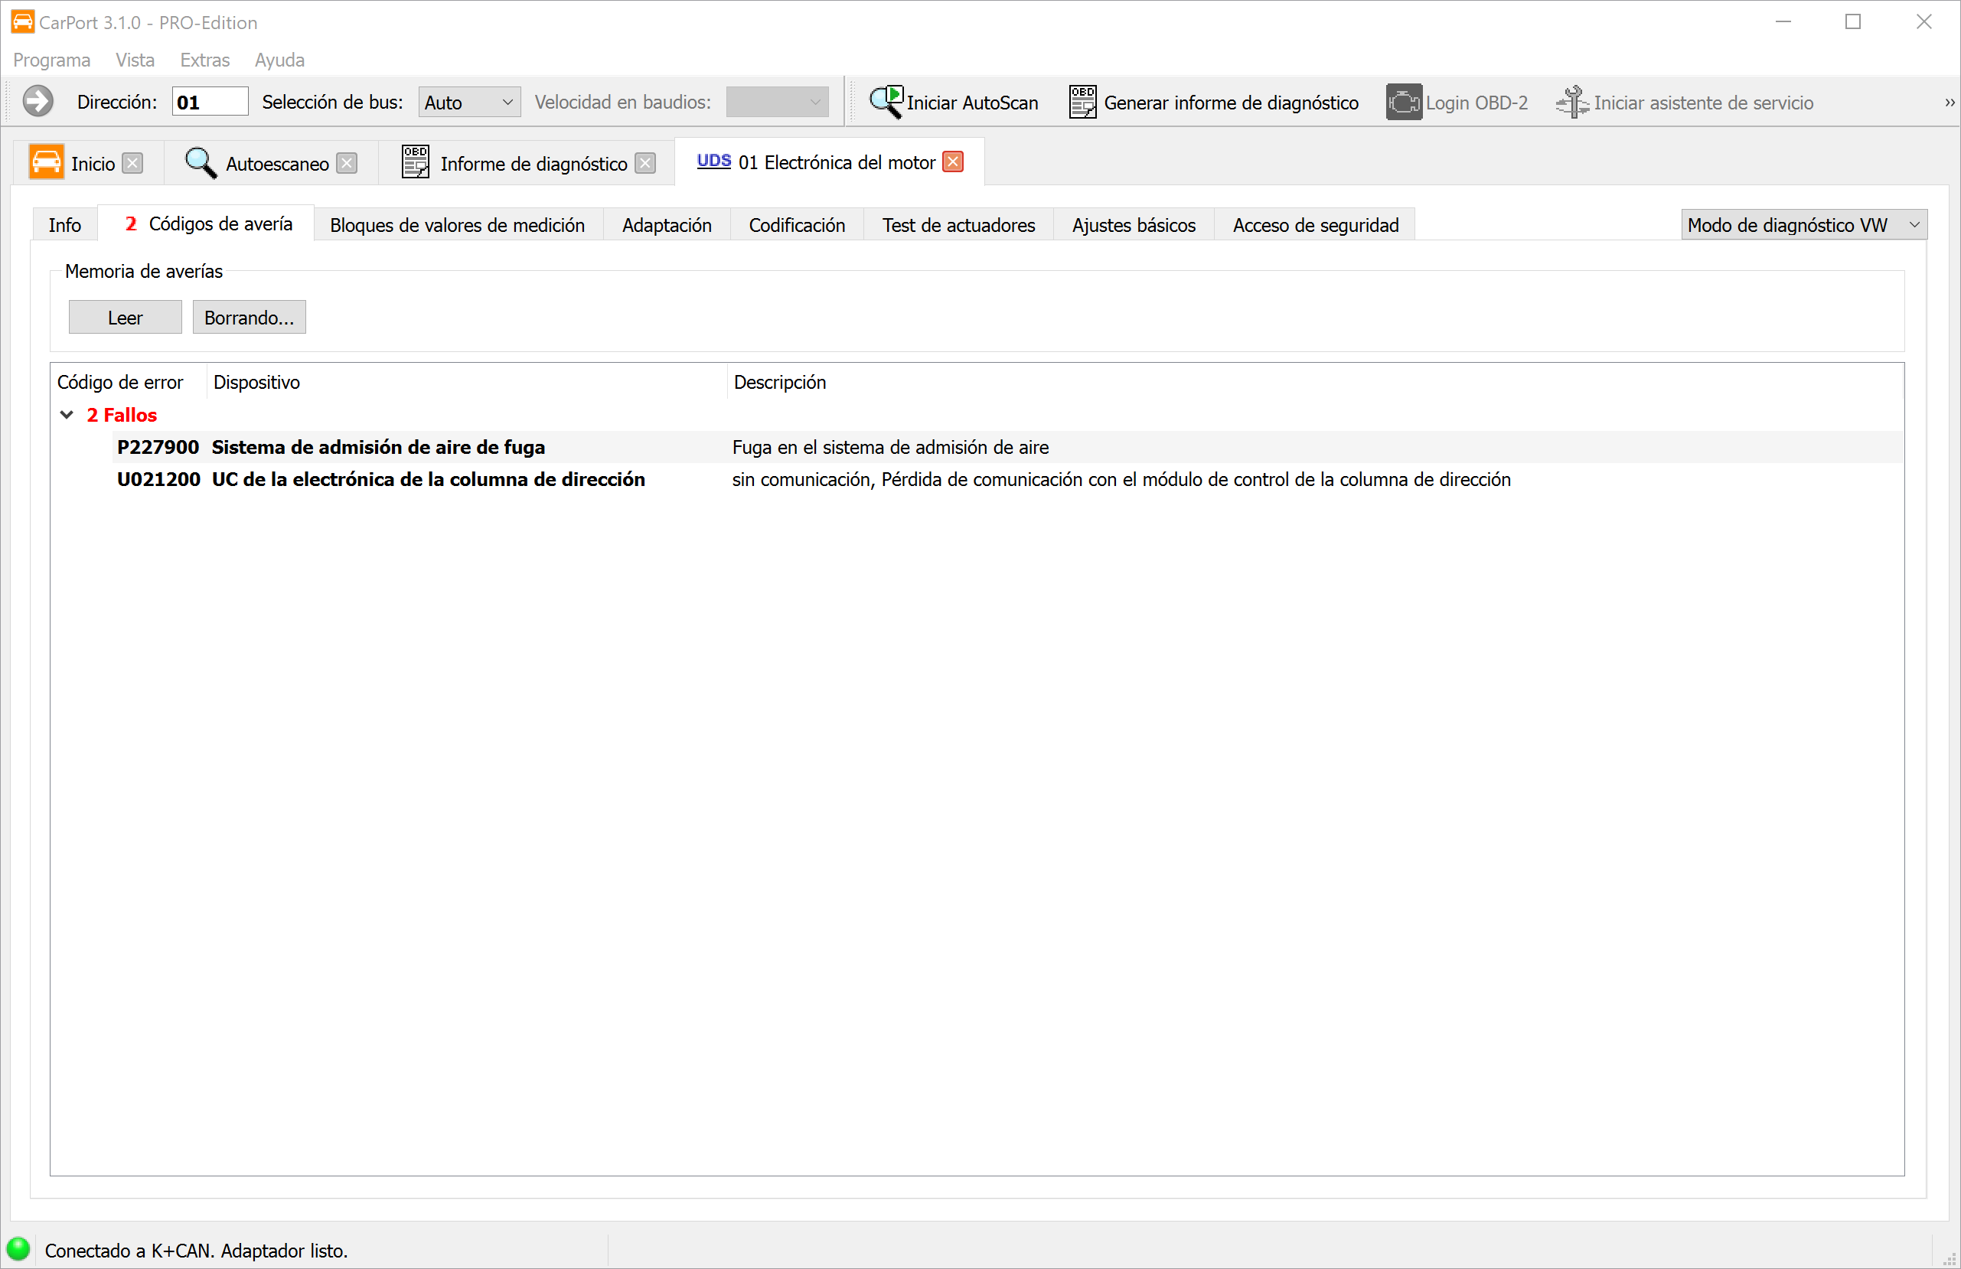Close the 01 Electrónica del motor tab

tap(952, 161)
